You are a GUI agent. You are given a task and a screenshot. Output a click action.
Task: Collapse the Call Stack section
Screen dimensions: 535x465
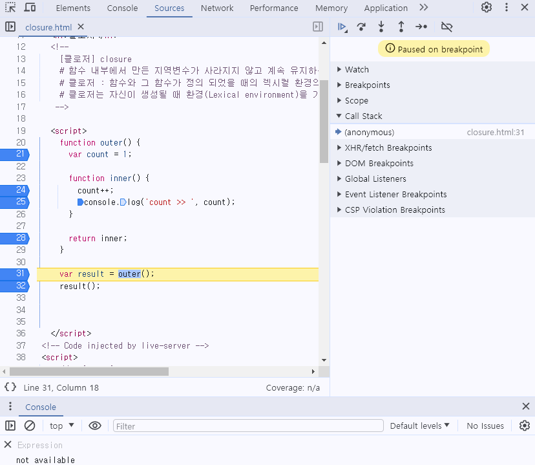point(432,116)
